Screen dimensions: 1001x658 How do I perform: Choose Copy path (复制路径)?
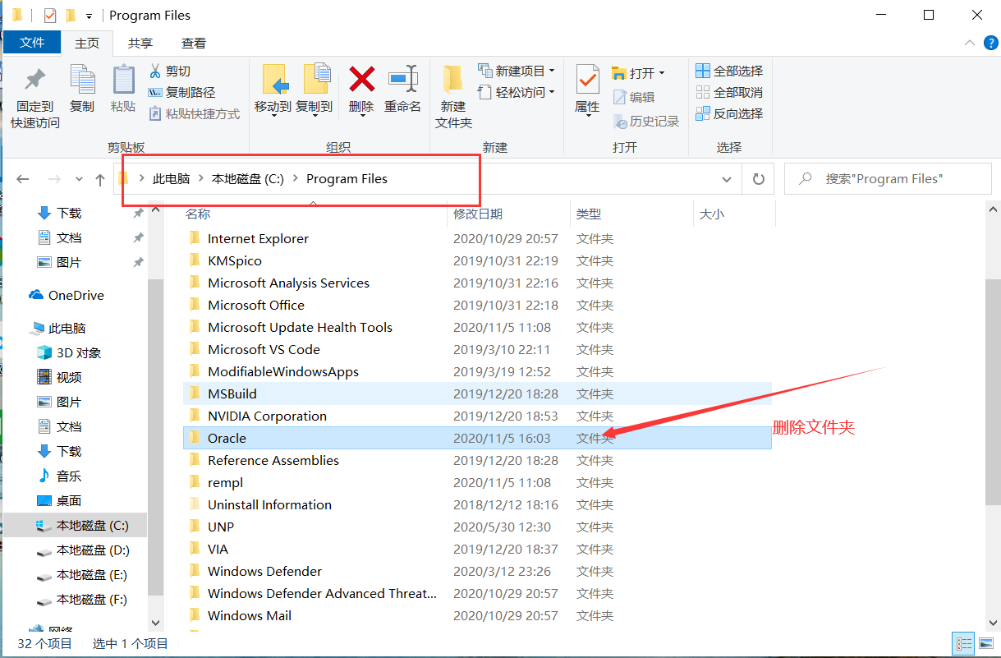(x=181, y=93)
